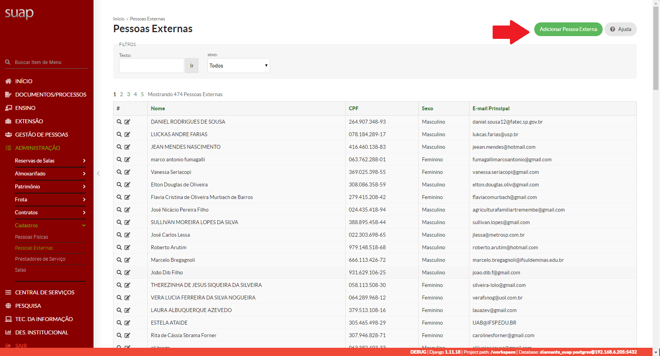The height and width of the screenshot is (356, 660).
Task: Click the menu search magnifier icon
Action: coord(7,62)
